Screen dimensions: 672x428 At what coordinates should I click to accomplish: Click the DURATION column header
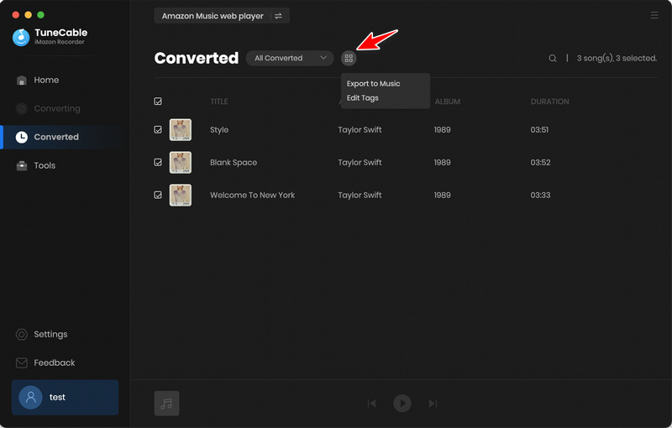[x=550, y=102]
